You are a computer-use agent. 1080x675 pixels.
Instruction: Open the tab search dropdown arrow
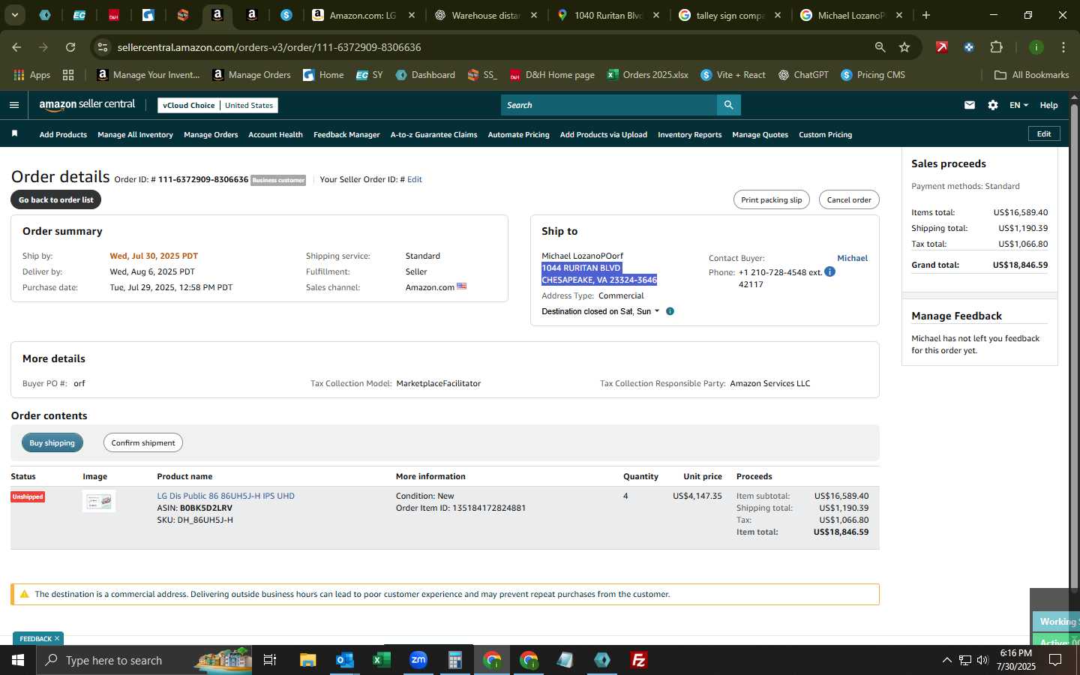tap(14, 15)
